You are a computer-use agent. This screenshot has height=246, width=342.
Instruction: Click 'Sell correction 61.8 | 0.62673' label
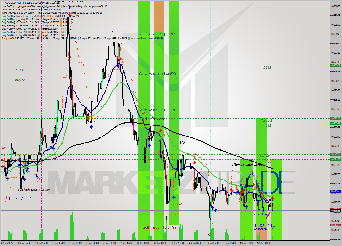pyautogui.click(x=157, y=74)
